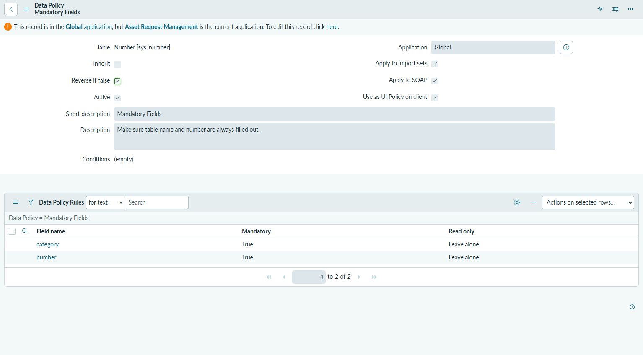643x355 pixels.
Task: Toggle Apply to import sets checkbox
Action: pos(435,64)
